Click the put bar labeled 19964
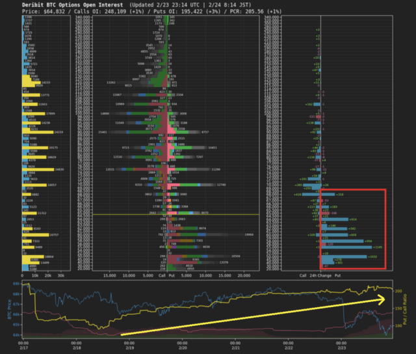 tap(207, 234)
